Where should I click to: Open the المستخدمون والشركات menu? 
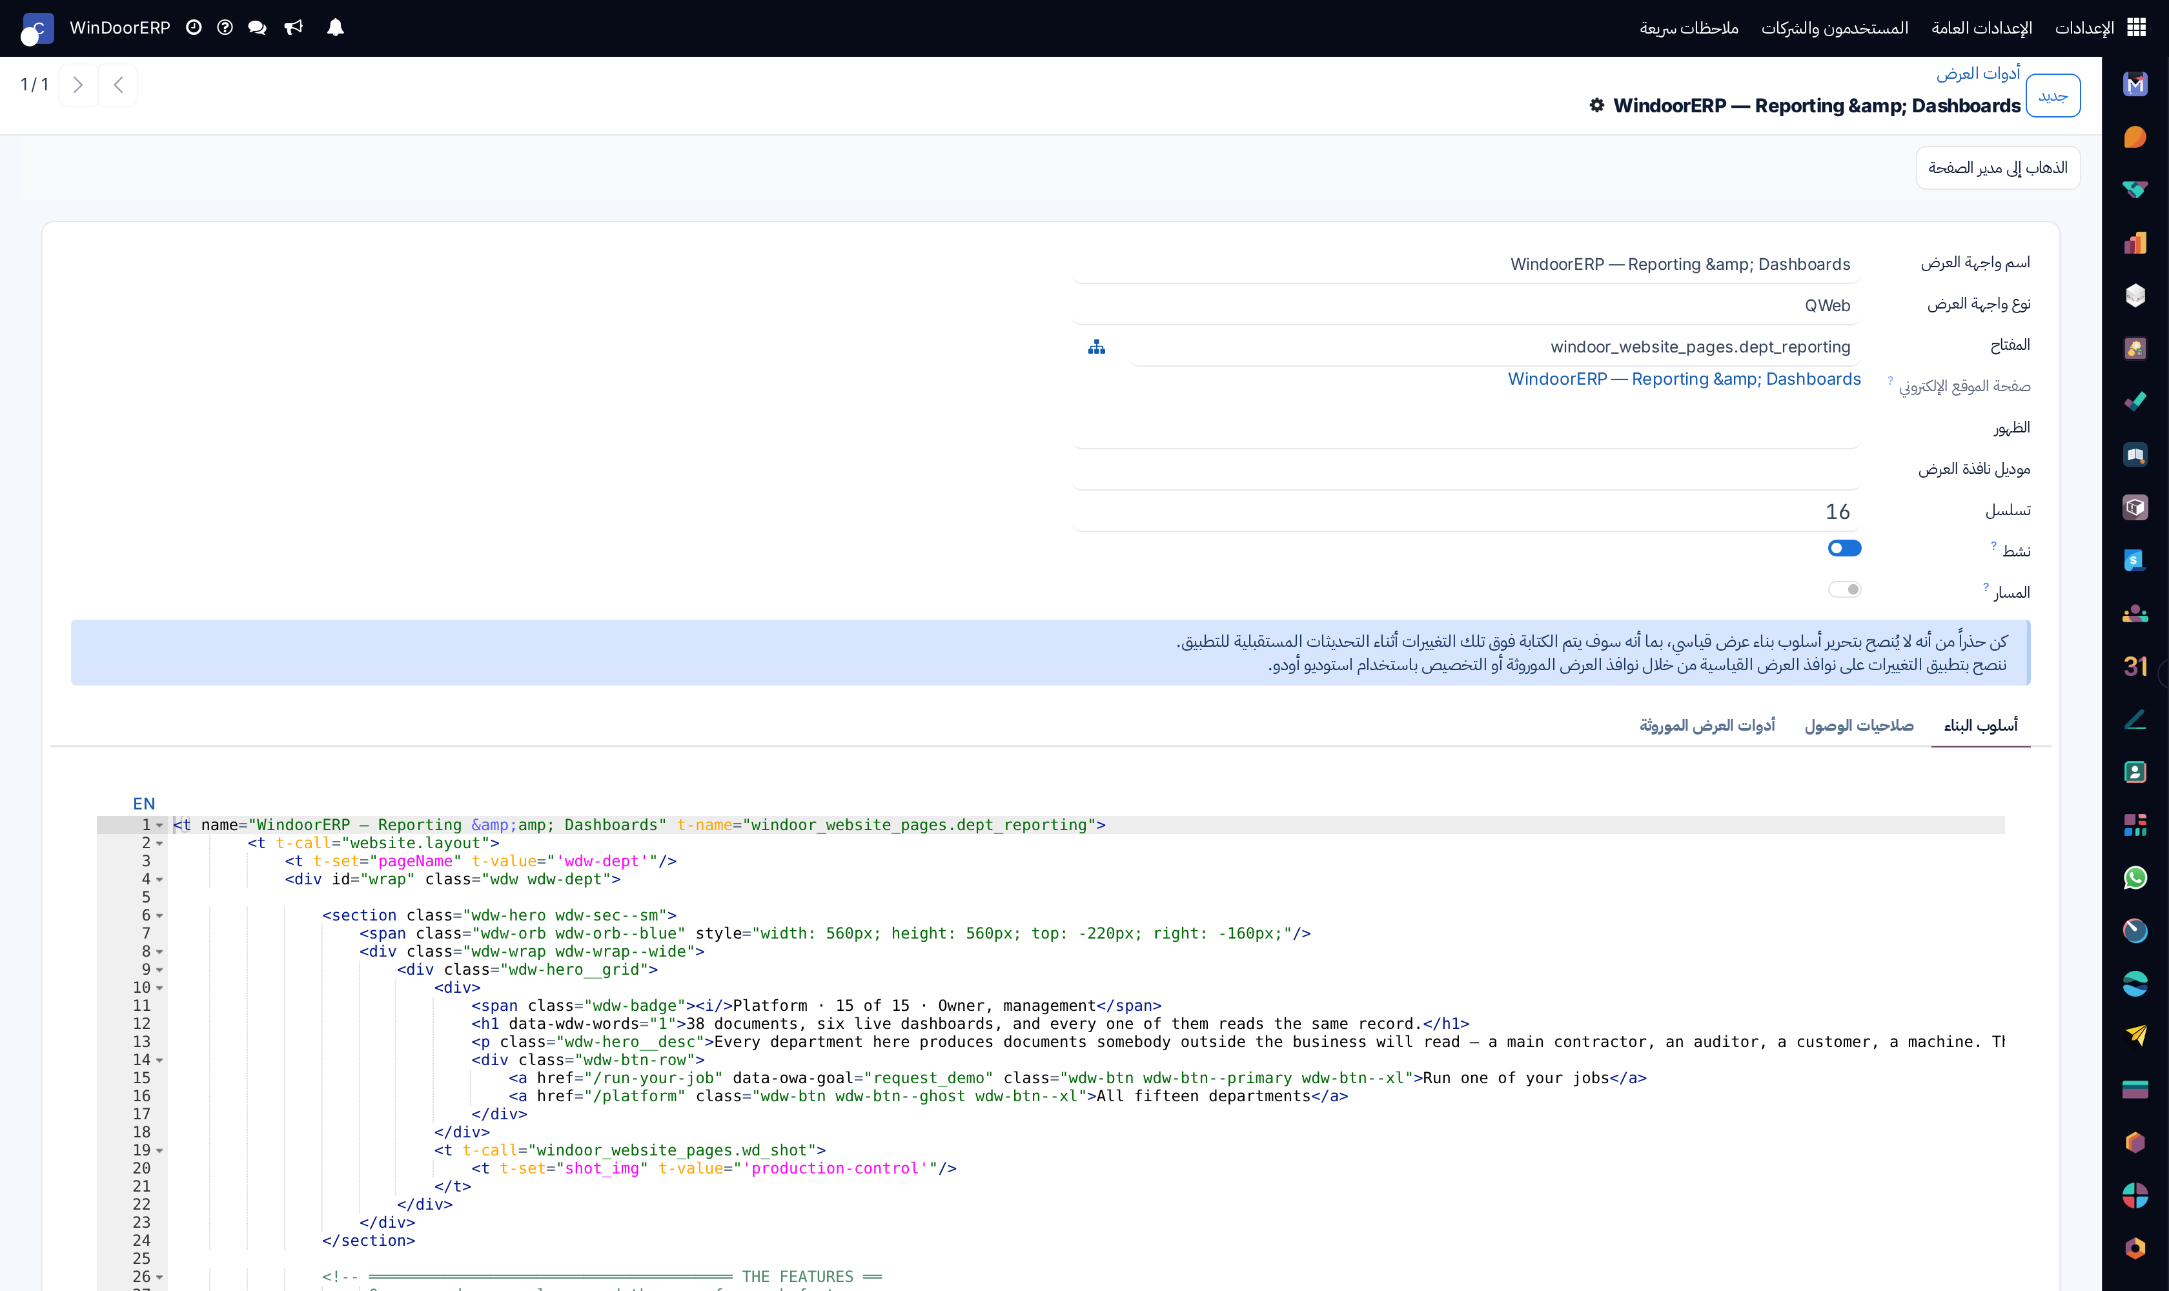(1834, 28)
